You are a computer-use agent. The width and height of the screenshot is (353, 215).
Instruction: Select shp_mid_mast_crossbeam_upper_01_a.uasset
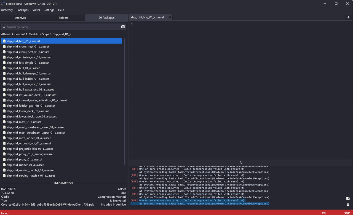point(61,133)
